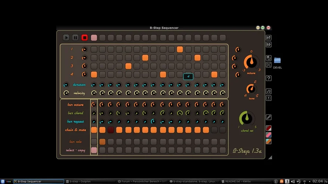Click the duration knob for step 1

point(94,85)
